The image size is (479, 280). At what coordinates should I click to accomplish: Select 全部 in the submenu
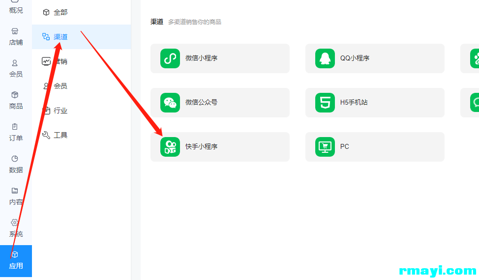[x=60, y=12]
